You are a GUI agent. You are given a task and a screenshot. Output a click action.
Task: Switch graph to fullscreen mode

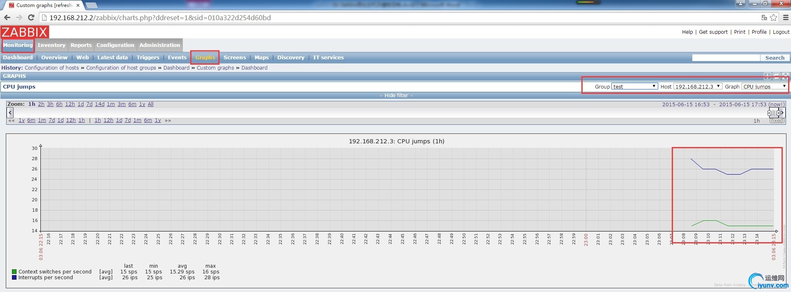click(x=786, y=76)
